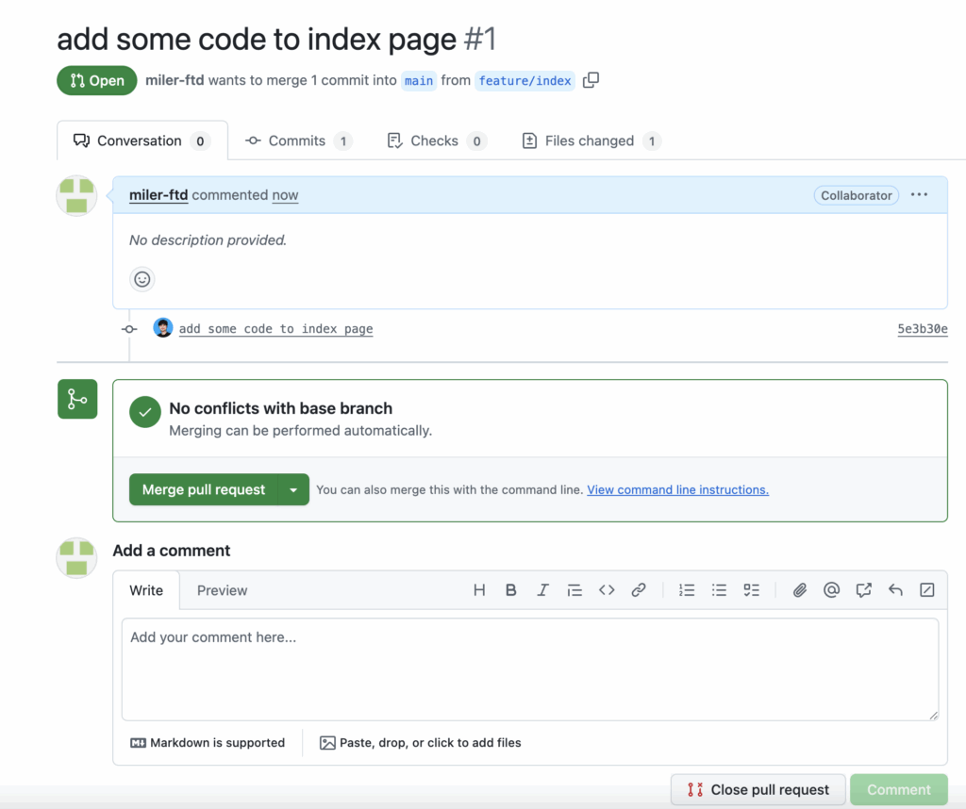Click the attach files paperclip icon
The image size is (966, 809).
pos(799,590)
